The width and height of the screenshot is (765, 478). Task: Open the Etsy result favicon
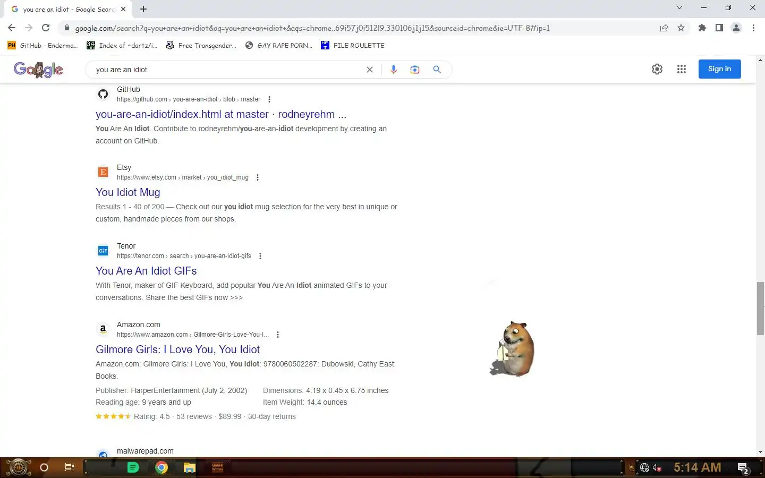pyautogui.click(x=103, y=172)
